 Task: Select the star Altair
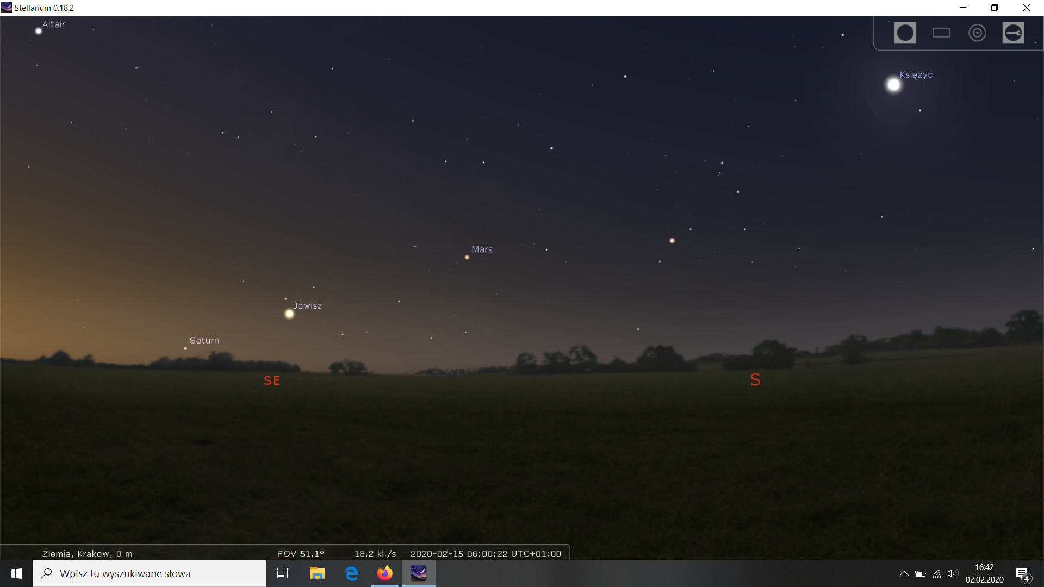pos(39,31)
